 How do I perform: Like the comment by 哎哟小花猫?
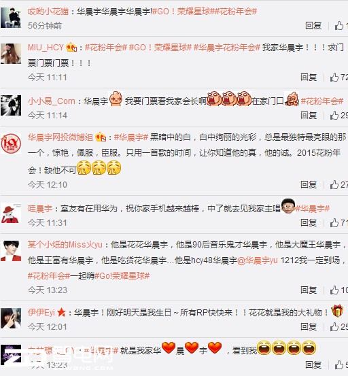click(x=341, y=25)
